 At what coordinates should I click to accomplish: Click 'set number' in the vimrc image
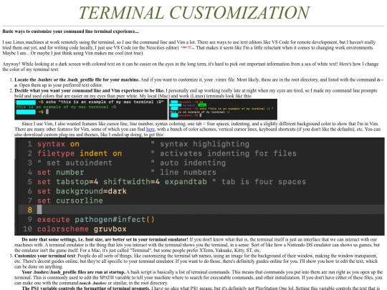point(60,172)
